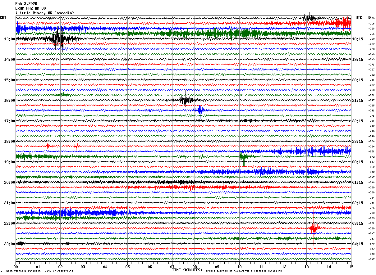Click the Feb 3, 2026 date header
Screen dimensions: 376x275
[x=26, y=4]
